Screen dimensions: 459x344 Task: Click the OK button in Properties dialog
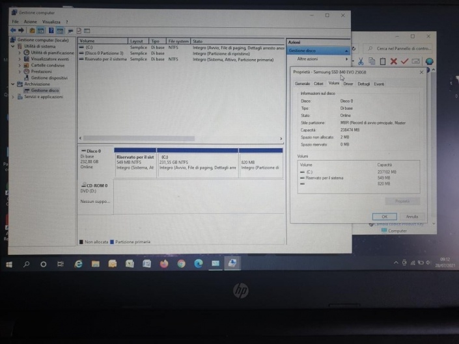(384, 217)
